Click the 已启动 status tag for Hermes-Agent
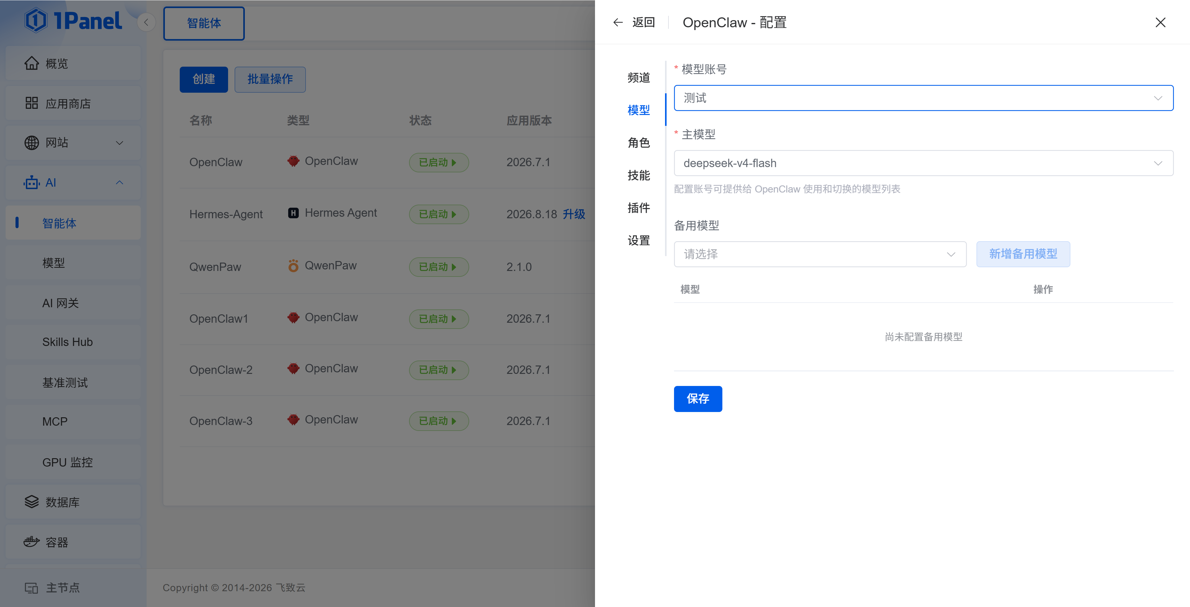 (439, 215)
